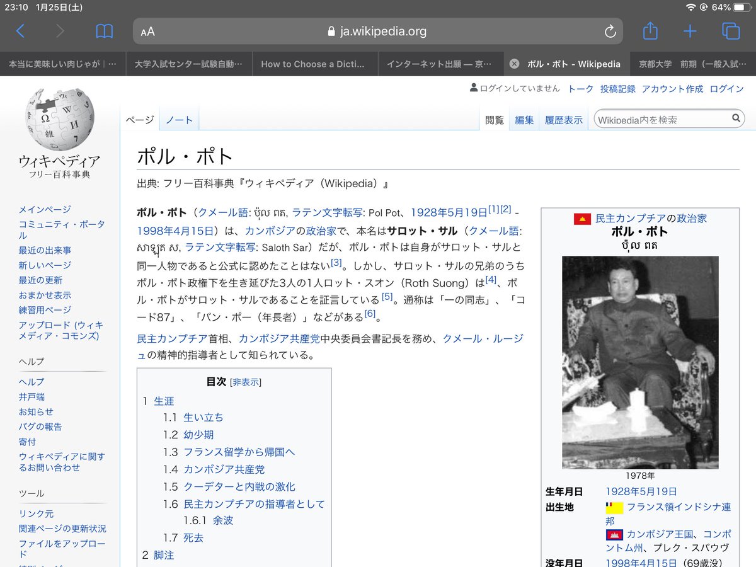Image resolution: width=756 pixels, height=567 pixels.
Task: Click the Kingdom of Cambodia flag icon
Action: click(x=614, y=534)
